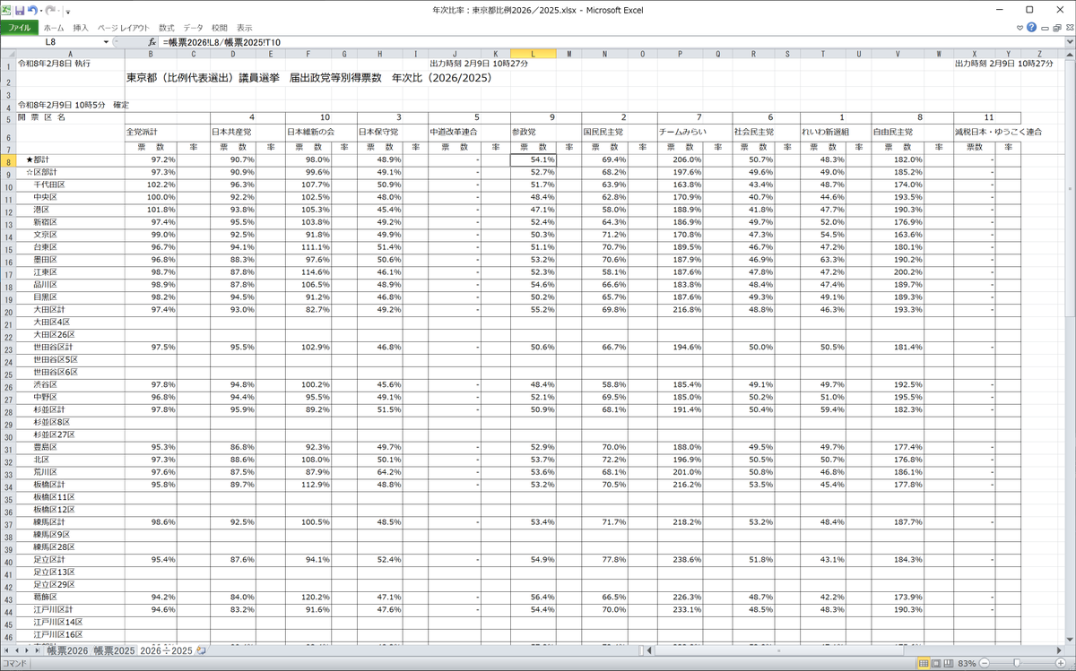The height and width of the screenshot is (671, 1076).
Task: Click the zoom slider handle
Action: click(x=1018, y=663)
